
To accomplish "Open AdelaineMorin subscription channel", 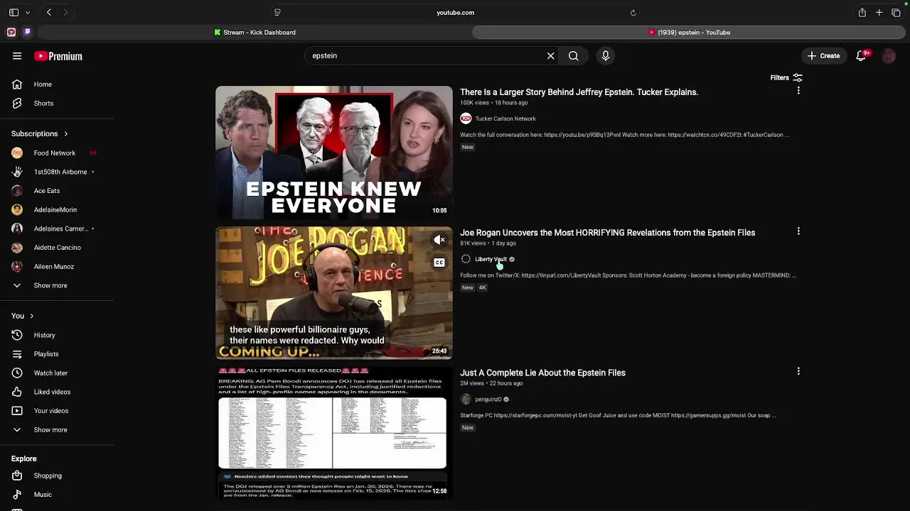I will coord(57,210).
